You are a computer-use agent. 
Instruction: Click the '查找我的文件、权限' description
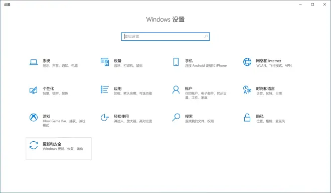(x=200, y=121)
